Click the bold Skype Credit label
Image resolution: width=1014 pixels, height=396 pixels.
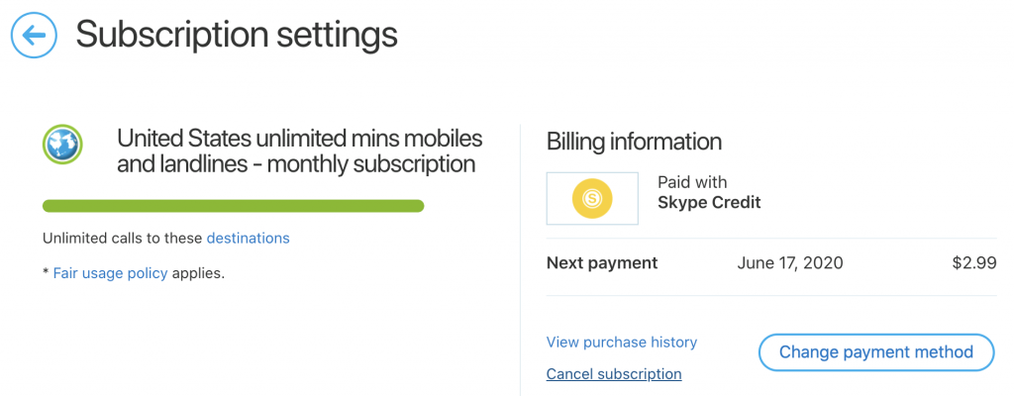pos(709,203)
